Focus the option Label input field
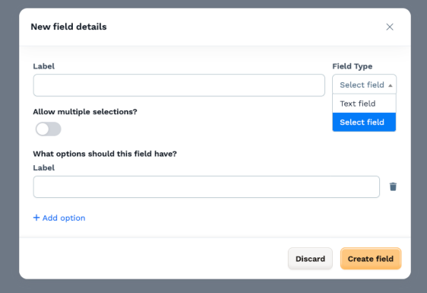Image resolution: width=427 pixels, height=293 pixels. (207, 187)
